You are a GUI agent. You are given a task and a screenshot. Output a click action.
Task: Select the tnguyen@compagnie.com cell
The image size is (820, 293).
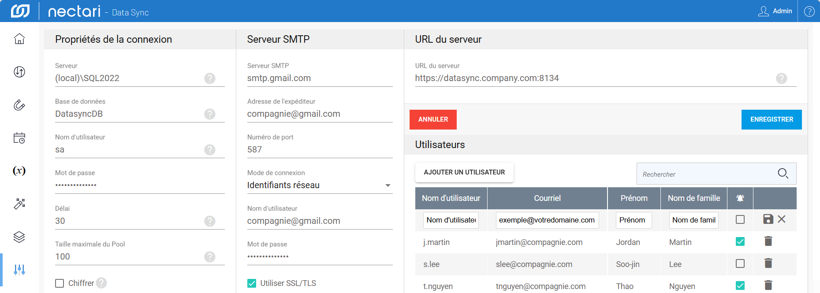547,286
